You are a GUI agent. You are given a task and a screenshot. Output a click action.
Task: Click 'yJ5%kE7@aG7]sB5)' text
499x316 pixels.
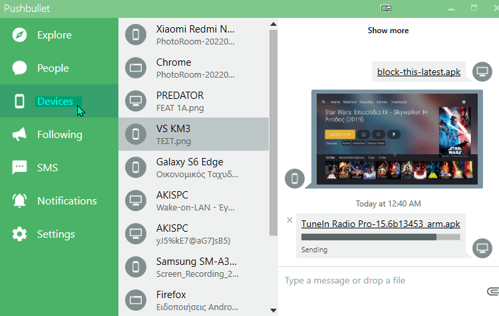click(x=193, y=241)
